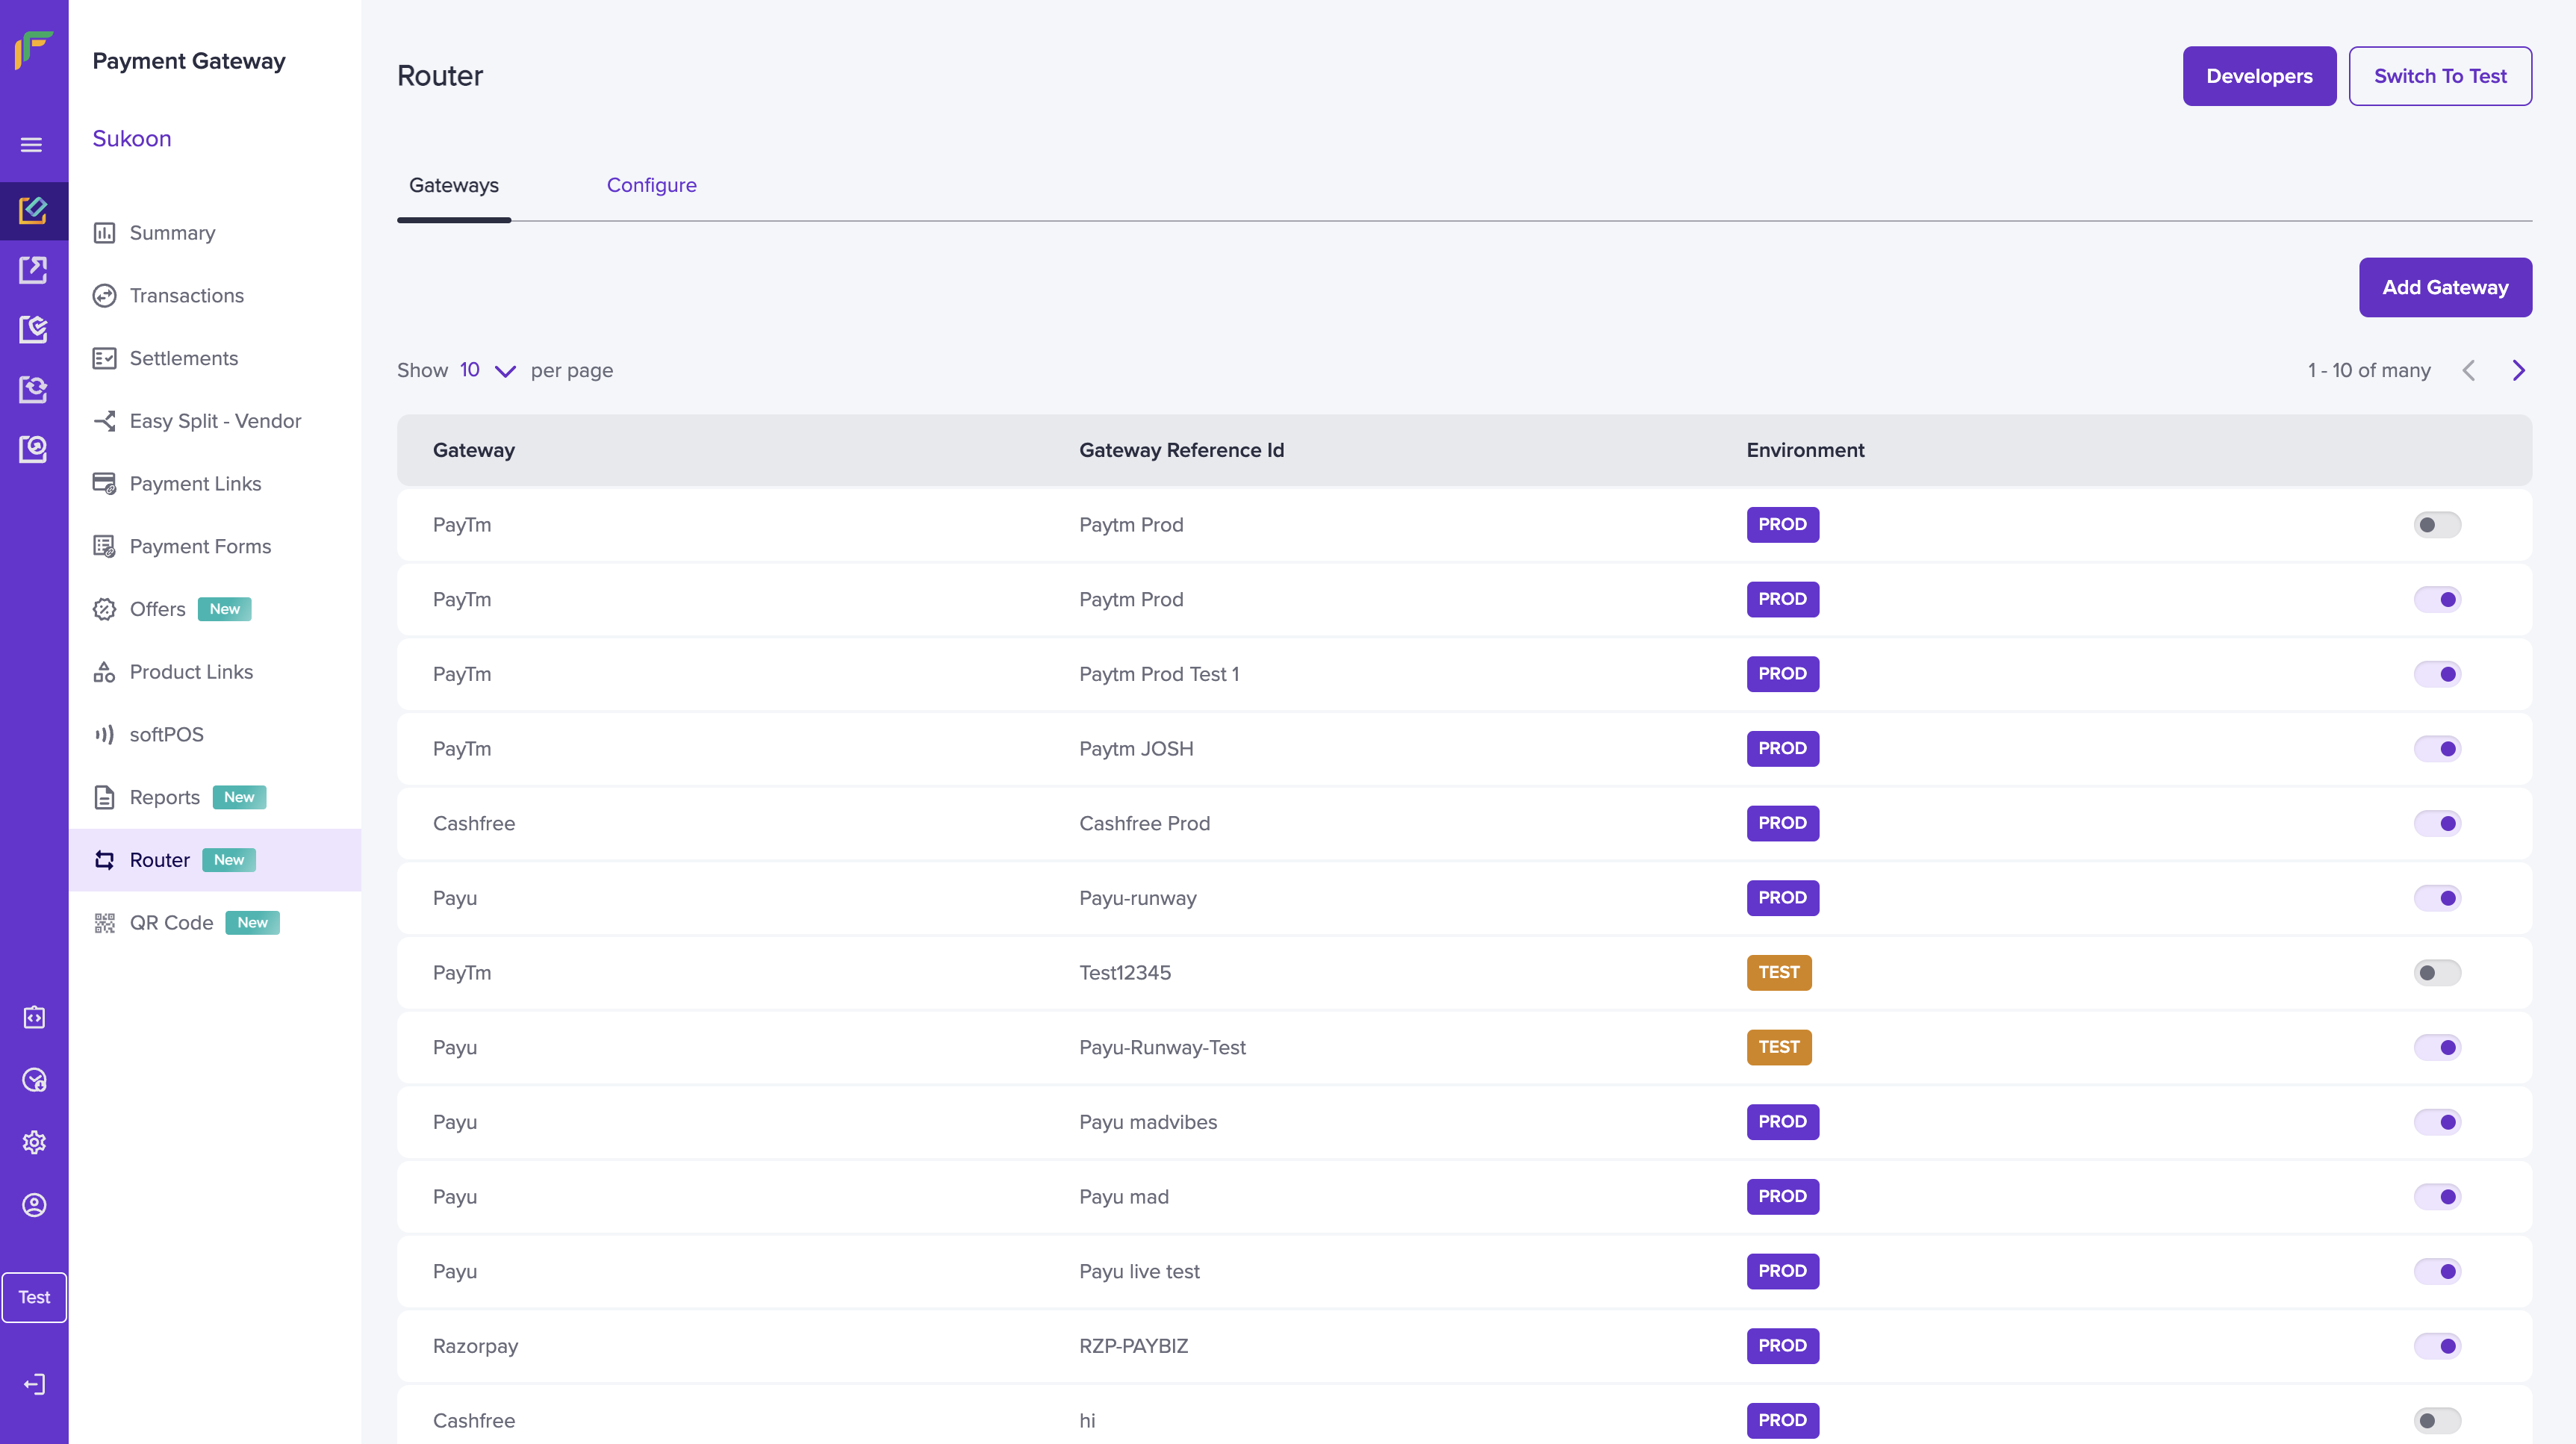Click the logout icon at sidebar bottom

34,1384
